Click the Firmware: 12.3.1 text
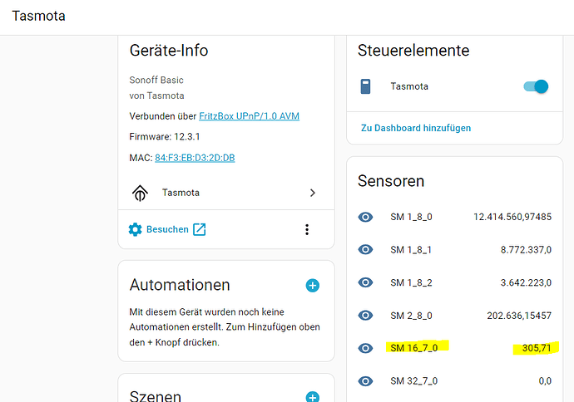 coord(165,137)
